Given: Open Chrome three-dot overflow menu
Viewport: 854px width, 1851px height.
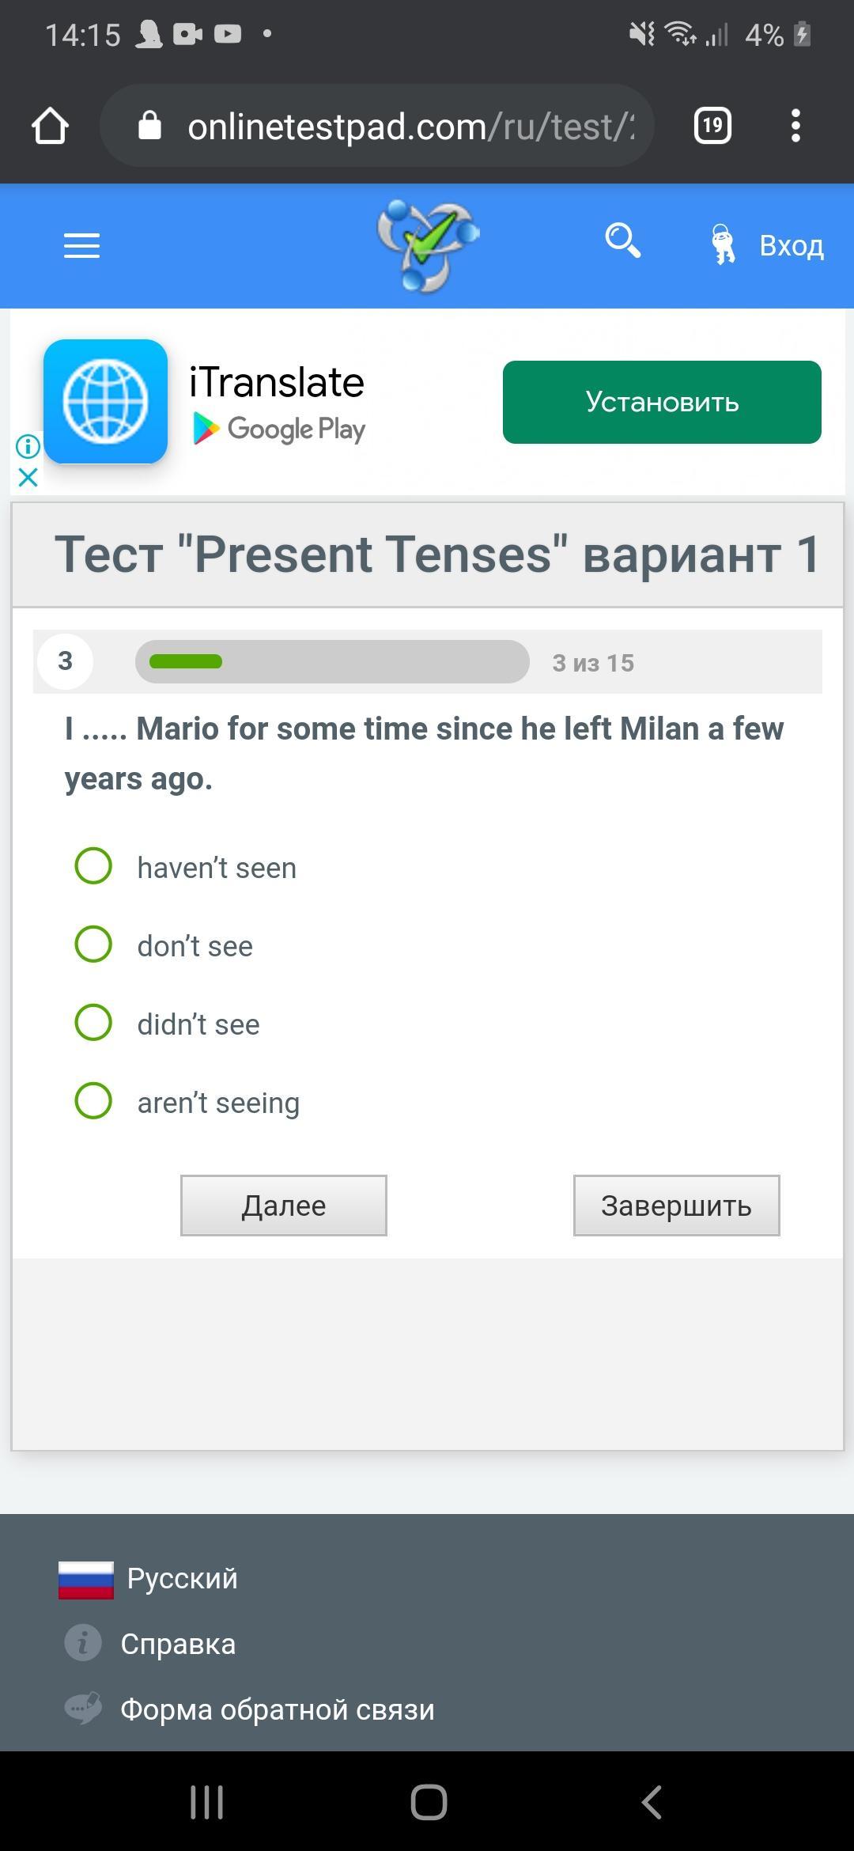Looking at the screenshot, I should pyautogui.click(x=795, y=126).
